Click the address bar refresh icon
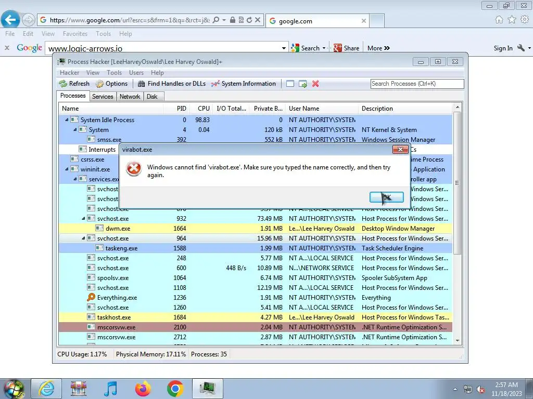The image size is (533, 399). (x=249, y=20)
